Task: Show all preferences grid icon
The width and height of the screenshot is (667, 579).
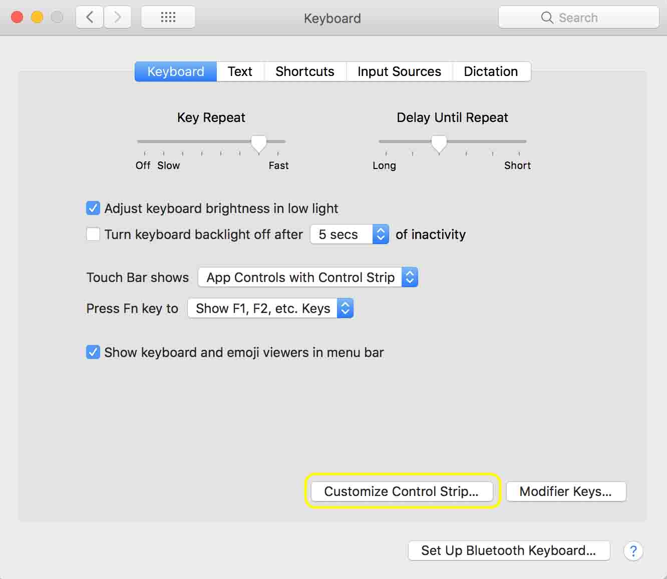Action: [168, 18]
